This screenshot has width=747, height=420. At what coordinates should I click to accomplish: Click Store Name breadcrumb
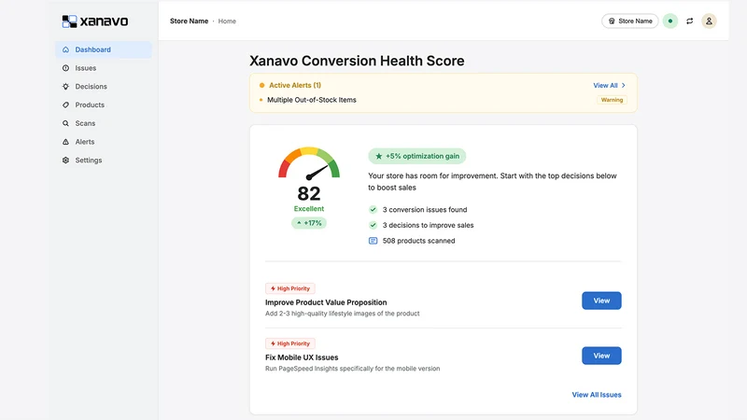click(x=190, y=21)
